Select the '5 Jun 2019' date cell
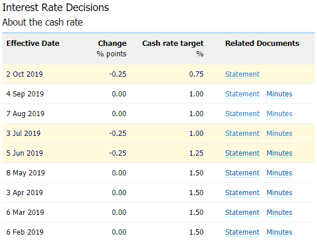Screen dimensions: 317x241 click(24, 153)
